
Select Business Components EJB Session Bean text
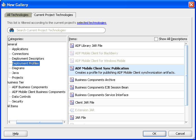pyautogui.click(x=102, y=87)
